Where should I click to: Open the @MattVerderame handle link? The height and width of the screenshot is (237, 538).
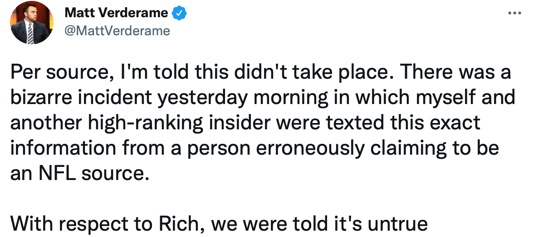tap(117, 31)
